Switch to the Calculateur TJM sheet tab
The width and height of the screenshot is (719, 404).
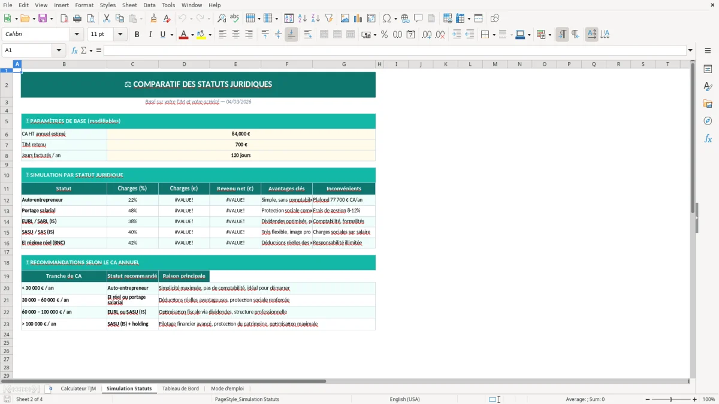tap(78, 388)
